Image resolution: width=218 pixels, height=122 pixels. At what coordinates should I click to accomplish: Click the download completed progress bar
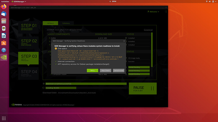point(86,84)
